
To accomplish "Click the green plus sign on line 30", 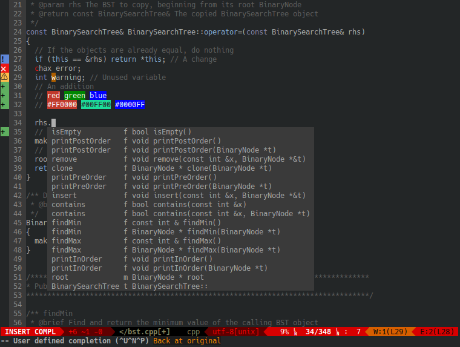I will [x=4, y=87].
